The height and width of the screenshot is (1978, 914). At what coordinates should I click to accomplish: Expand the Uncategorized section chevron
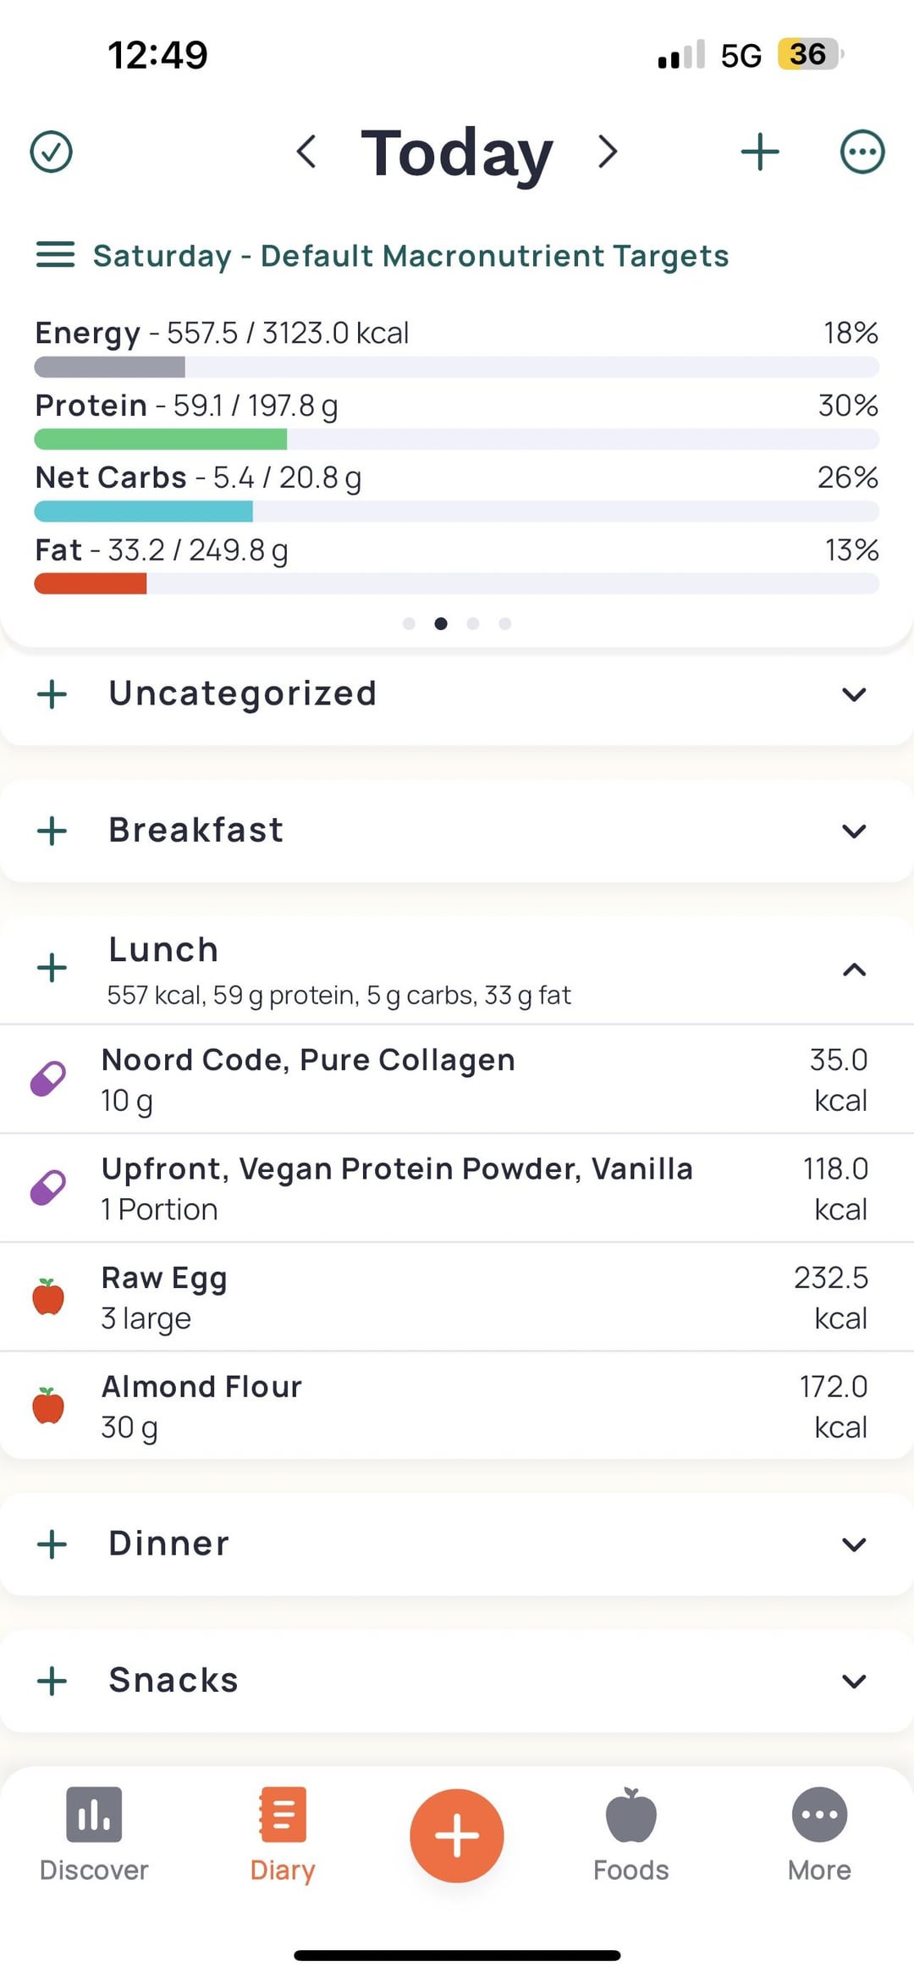[x=854, y=694]
